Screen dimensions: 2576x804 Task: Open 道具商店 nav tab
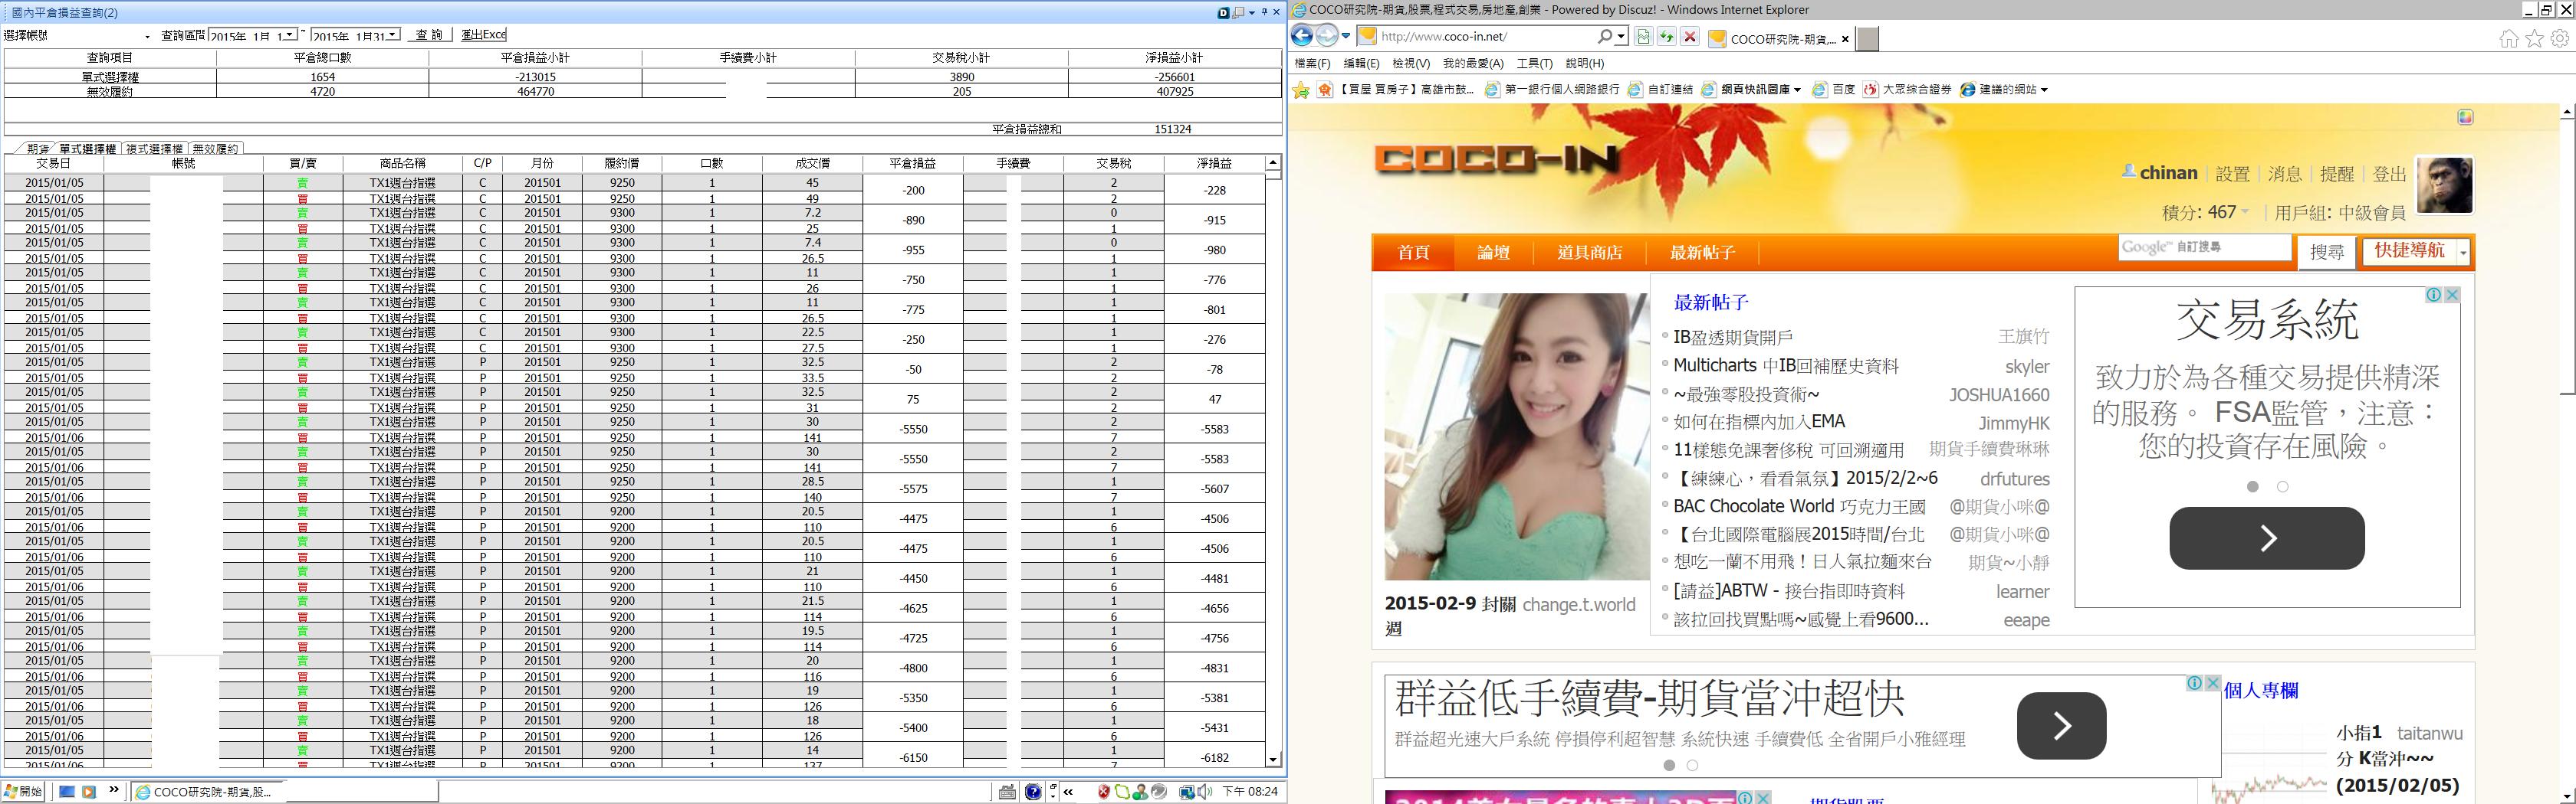(x=1589, y=253)
